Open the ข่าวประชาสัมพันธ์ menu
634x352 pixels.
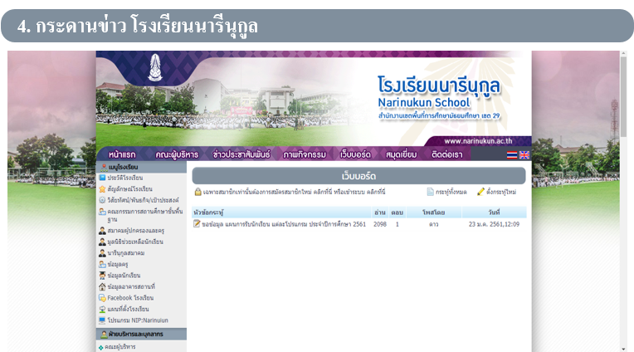(x=243, y=154)
